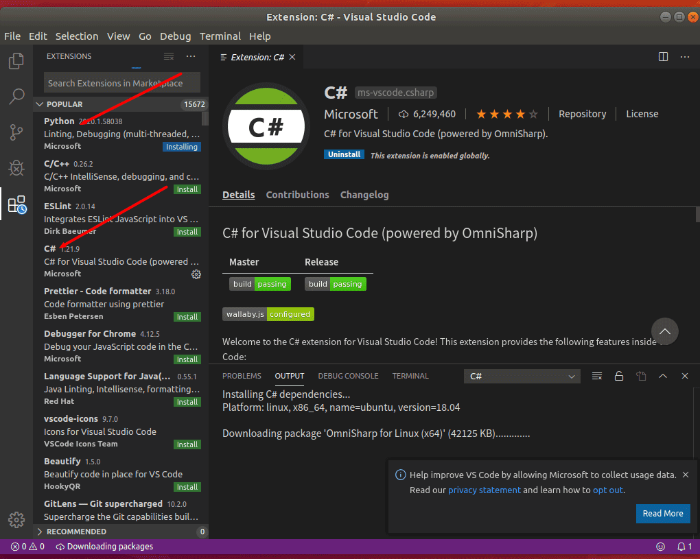Viewport: 700px width, 559px height.
Task: Open the notifications bell in the status bar
Action: (684, 547)
